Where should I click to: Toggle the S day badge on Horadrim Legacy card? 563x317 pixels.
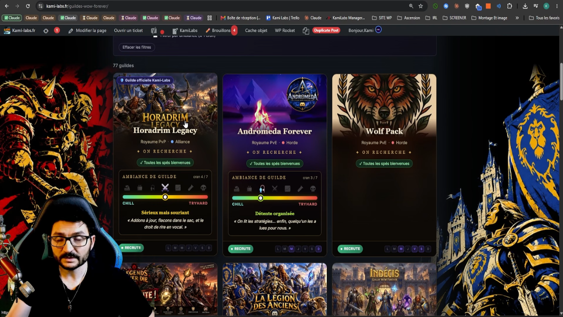[x=202, y=248]
